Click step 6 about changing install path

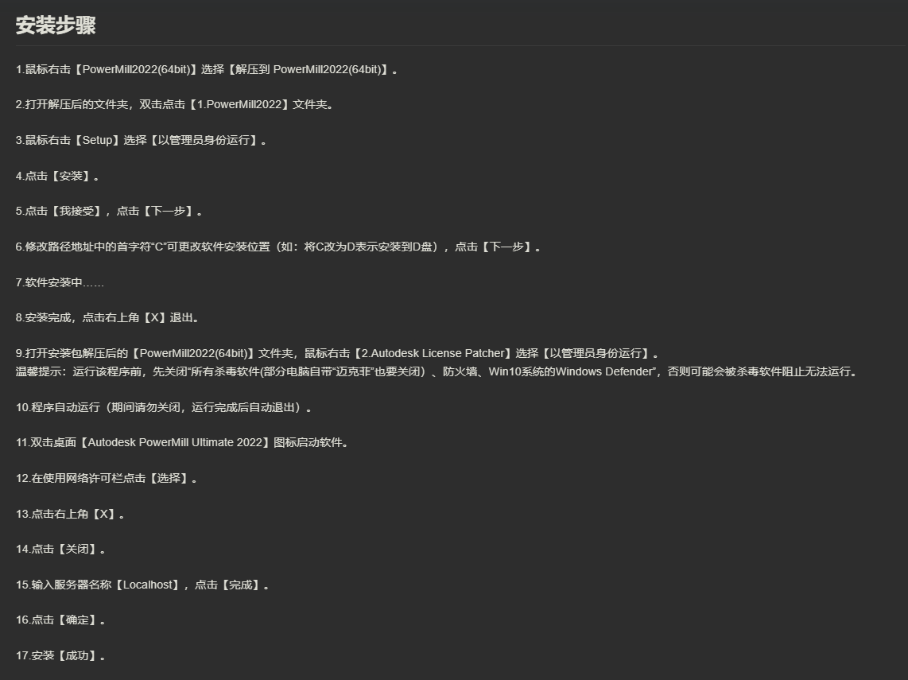click(x=278, y=247)
